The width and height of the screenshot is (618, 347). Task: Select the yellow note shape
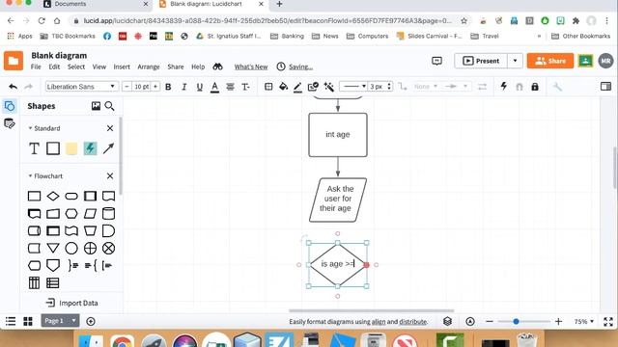71,148
